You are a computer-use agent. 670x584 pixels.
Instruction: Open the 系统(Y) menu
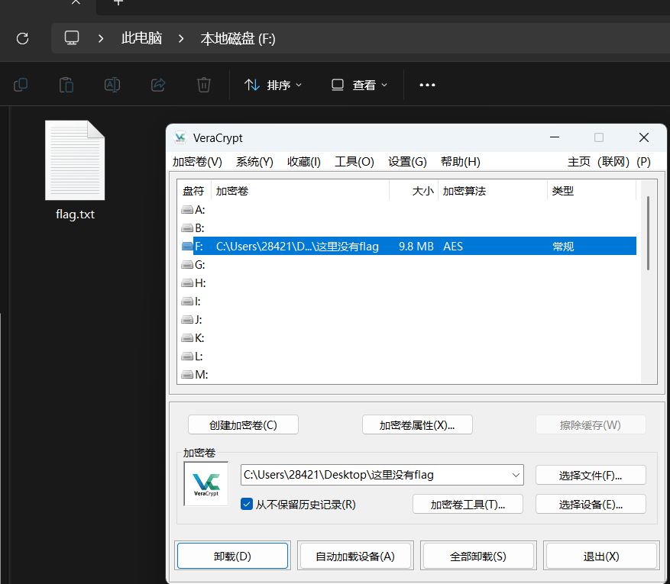coord(254,162)
